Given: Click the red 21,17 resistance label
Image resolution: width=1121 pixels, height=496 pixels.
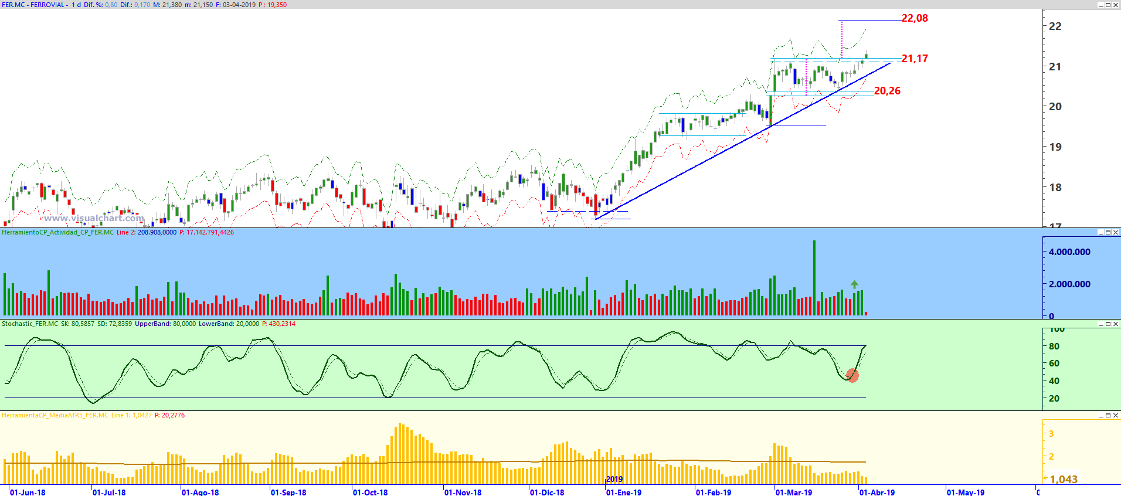Looking at the screenshot, I should pyautogui.click(x=915, y=59).
